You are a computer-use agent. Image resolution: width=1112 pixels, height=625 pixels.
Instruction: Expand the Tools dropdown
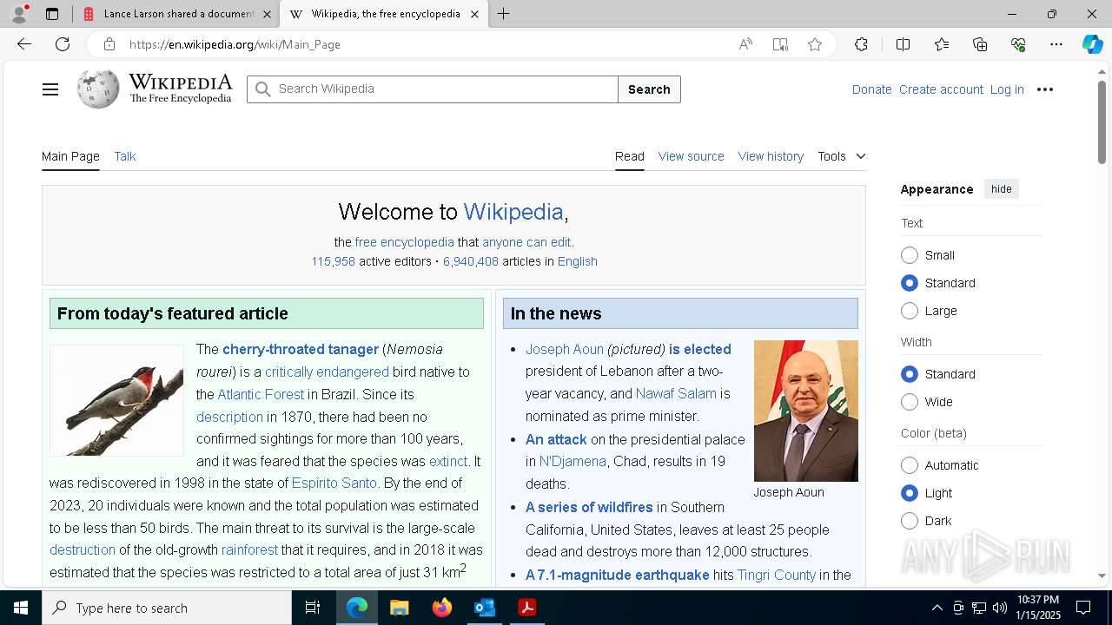[841, 156]
